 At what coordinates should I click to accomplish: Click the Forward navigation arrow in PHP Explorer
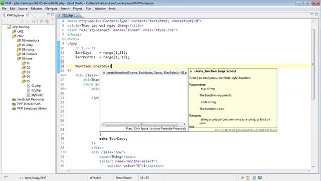[28, 22]
